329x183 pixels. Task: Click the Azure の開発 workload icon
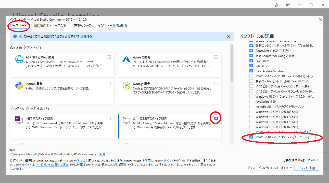point(126,59)
